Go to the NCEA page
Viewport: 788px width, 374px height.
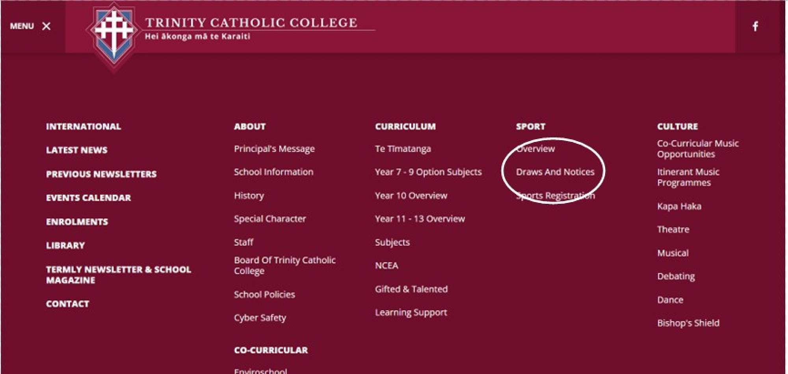click(x=387, y=266)
